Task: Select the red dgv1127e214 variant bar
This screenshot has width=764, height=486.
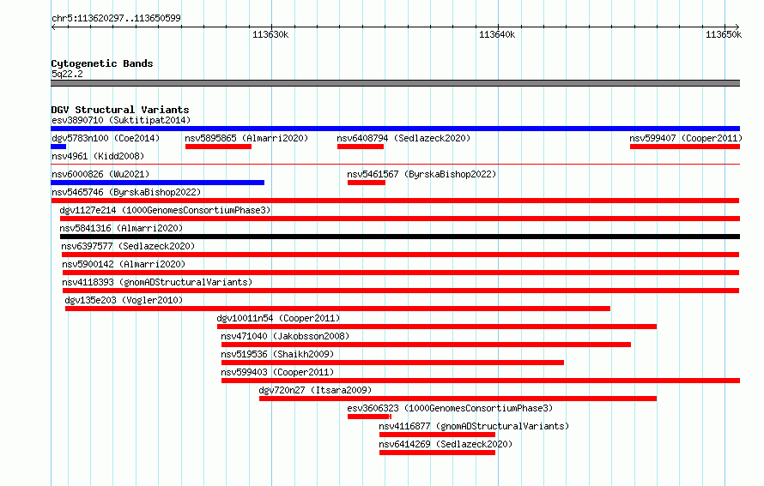Action: tap(400, 219)
